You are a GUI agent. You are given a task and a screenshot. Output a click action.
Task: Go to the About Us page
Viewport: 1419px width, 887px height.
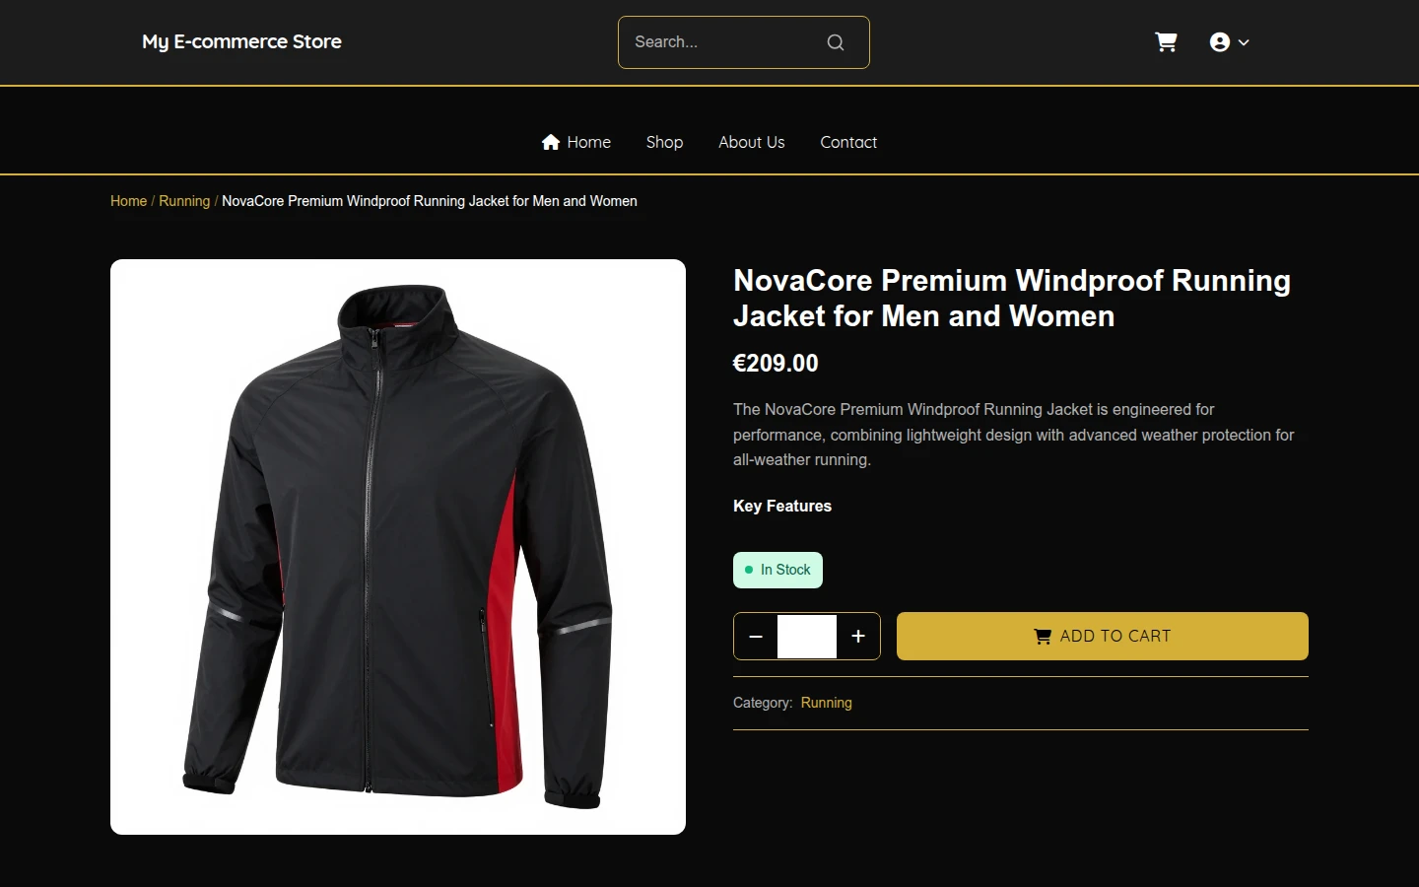point(752,142)
